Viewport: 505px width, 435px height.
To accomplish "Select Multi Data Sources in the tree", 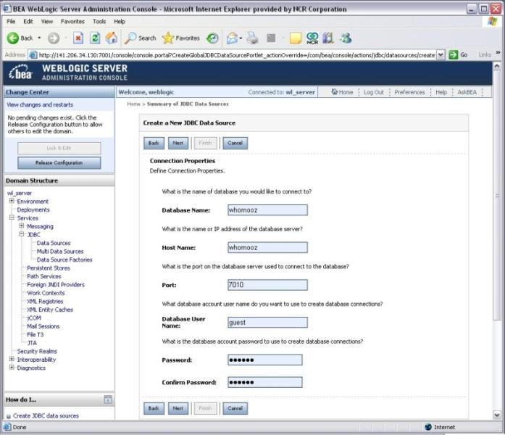I will (x=60, y=252).
